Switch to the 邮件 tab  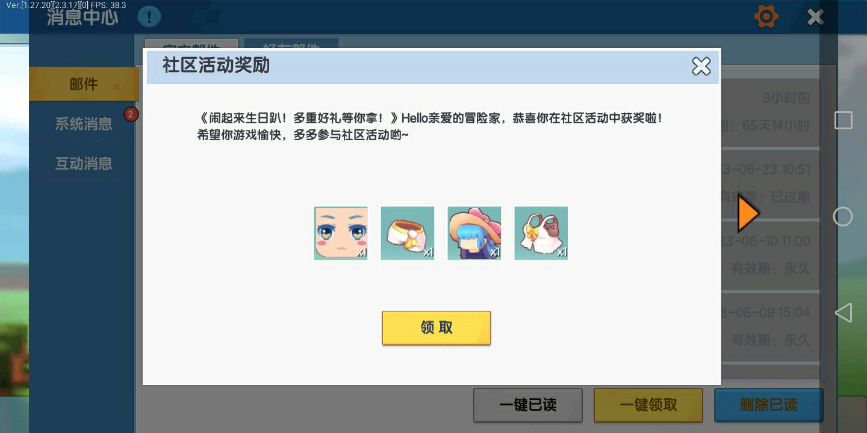pyautogui.click(x=84, y=84)
